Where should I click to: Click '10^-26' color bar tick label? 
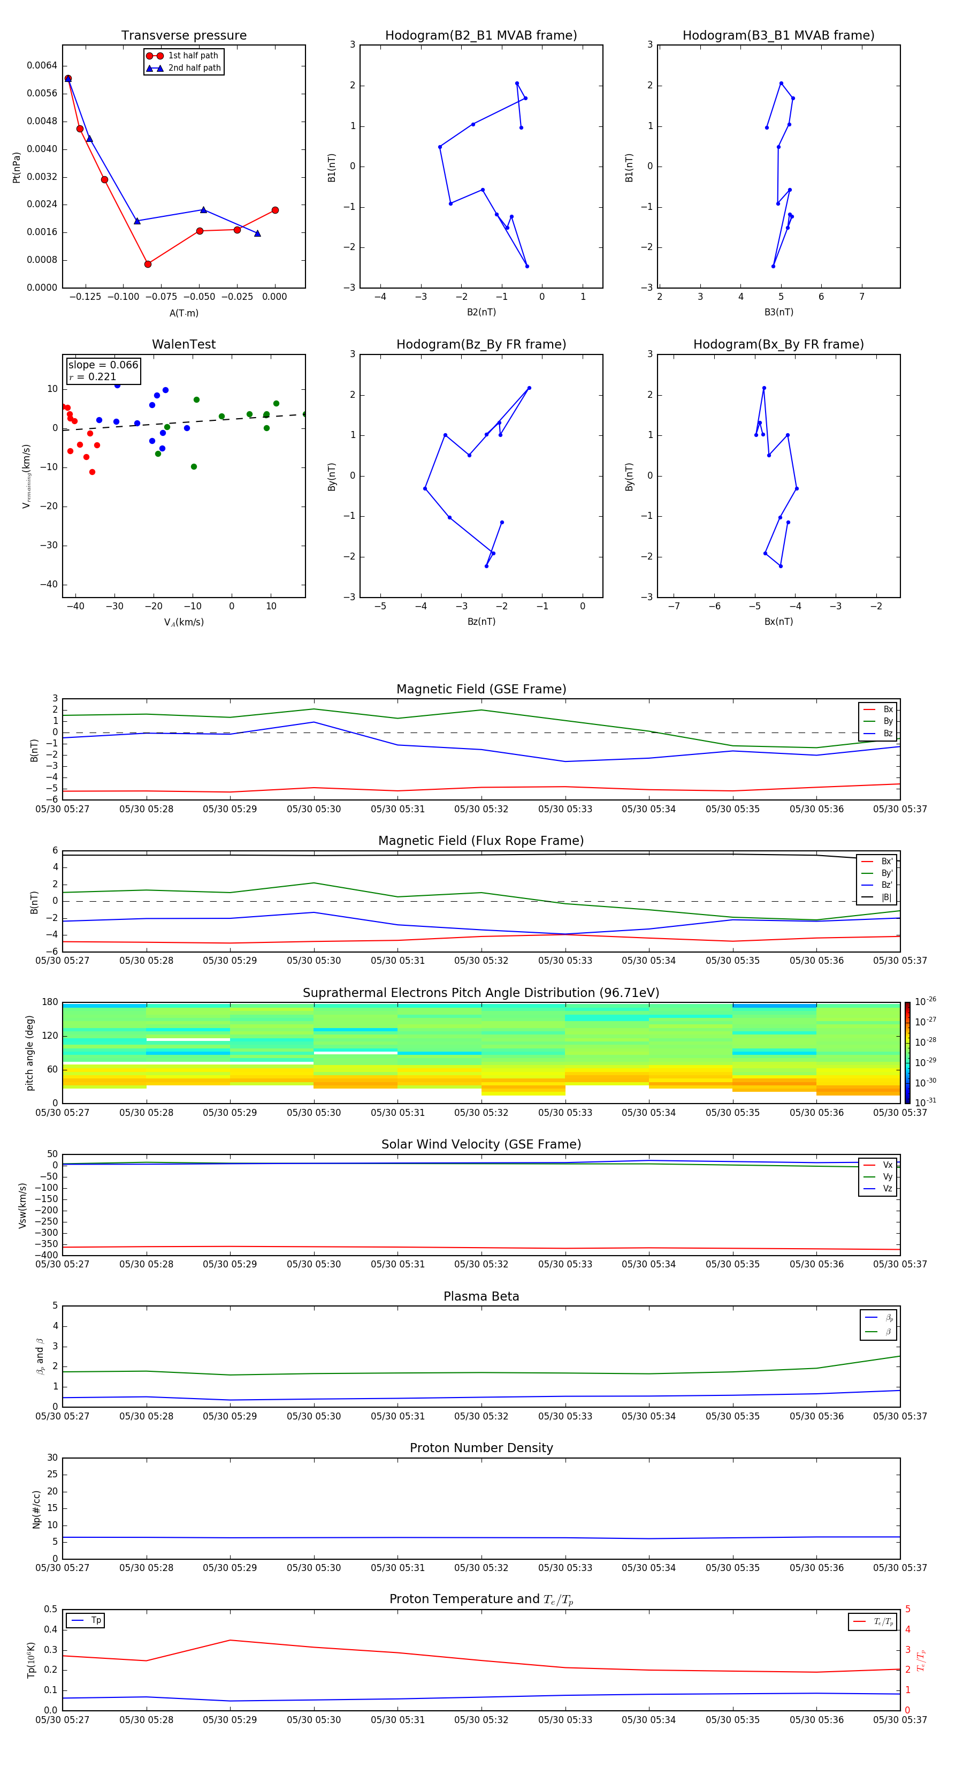926,1001
